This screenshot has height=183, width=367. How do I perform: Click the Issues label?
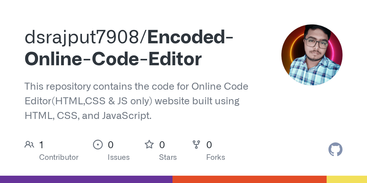(118, 157)
